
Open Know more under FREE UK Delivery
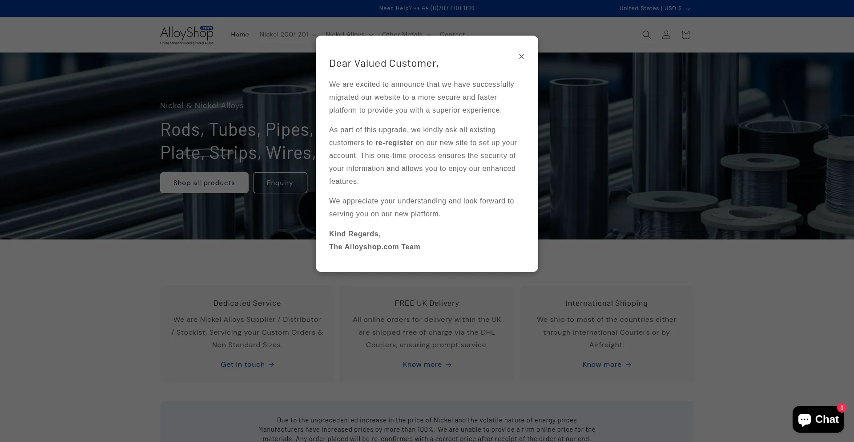422,365
